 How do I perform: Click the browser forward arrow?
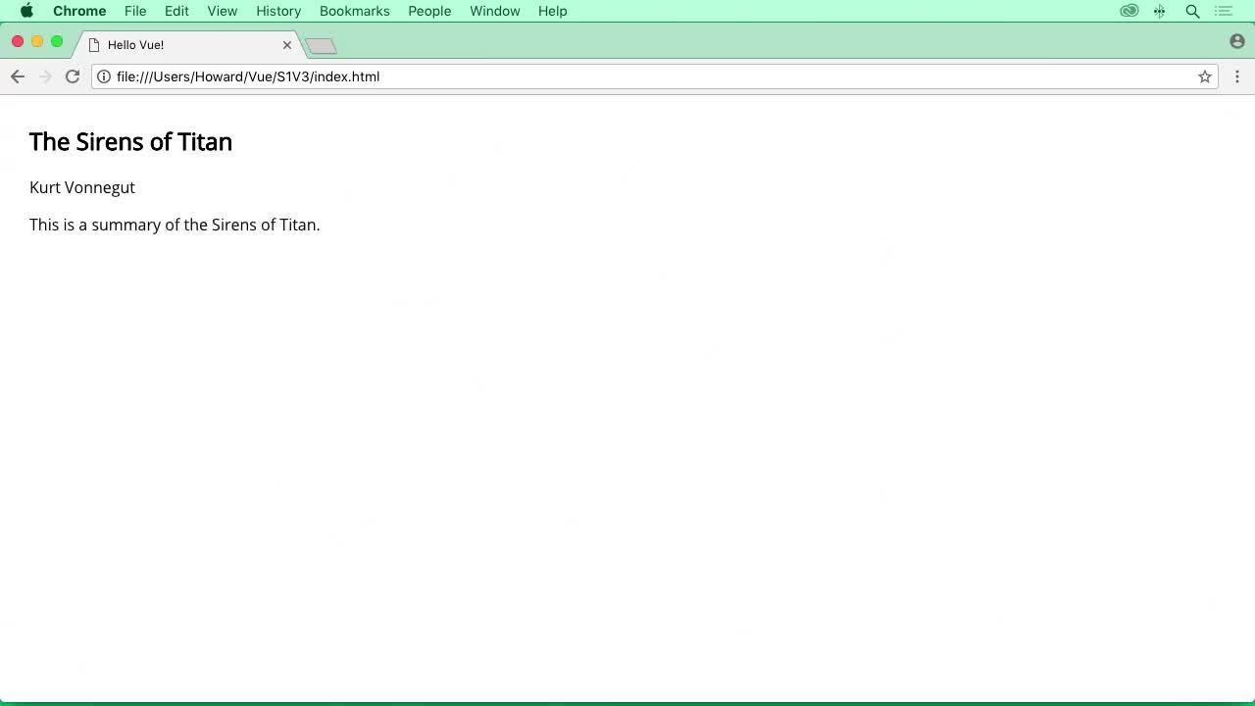pos(45,76)
